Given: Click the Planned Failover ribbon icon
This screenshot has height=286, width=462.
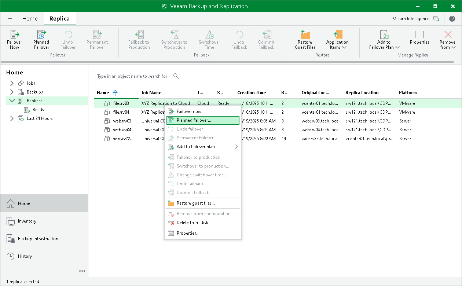Looking at the screenshot, I should (x=41, y=35).
